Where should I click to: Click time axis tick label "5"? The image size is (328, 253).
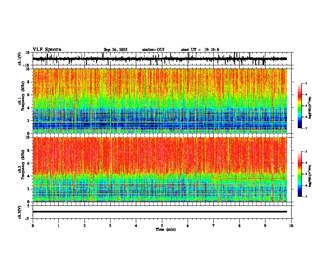point(162,226)
